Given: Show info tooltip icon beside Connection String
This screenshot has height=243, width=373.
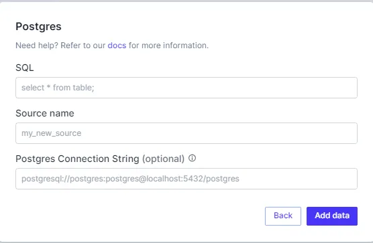Looking at the screenshot, I should [x=193, y=158].
